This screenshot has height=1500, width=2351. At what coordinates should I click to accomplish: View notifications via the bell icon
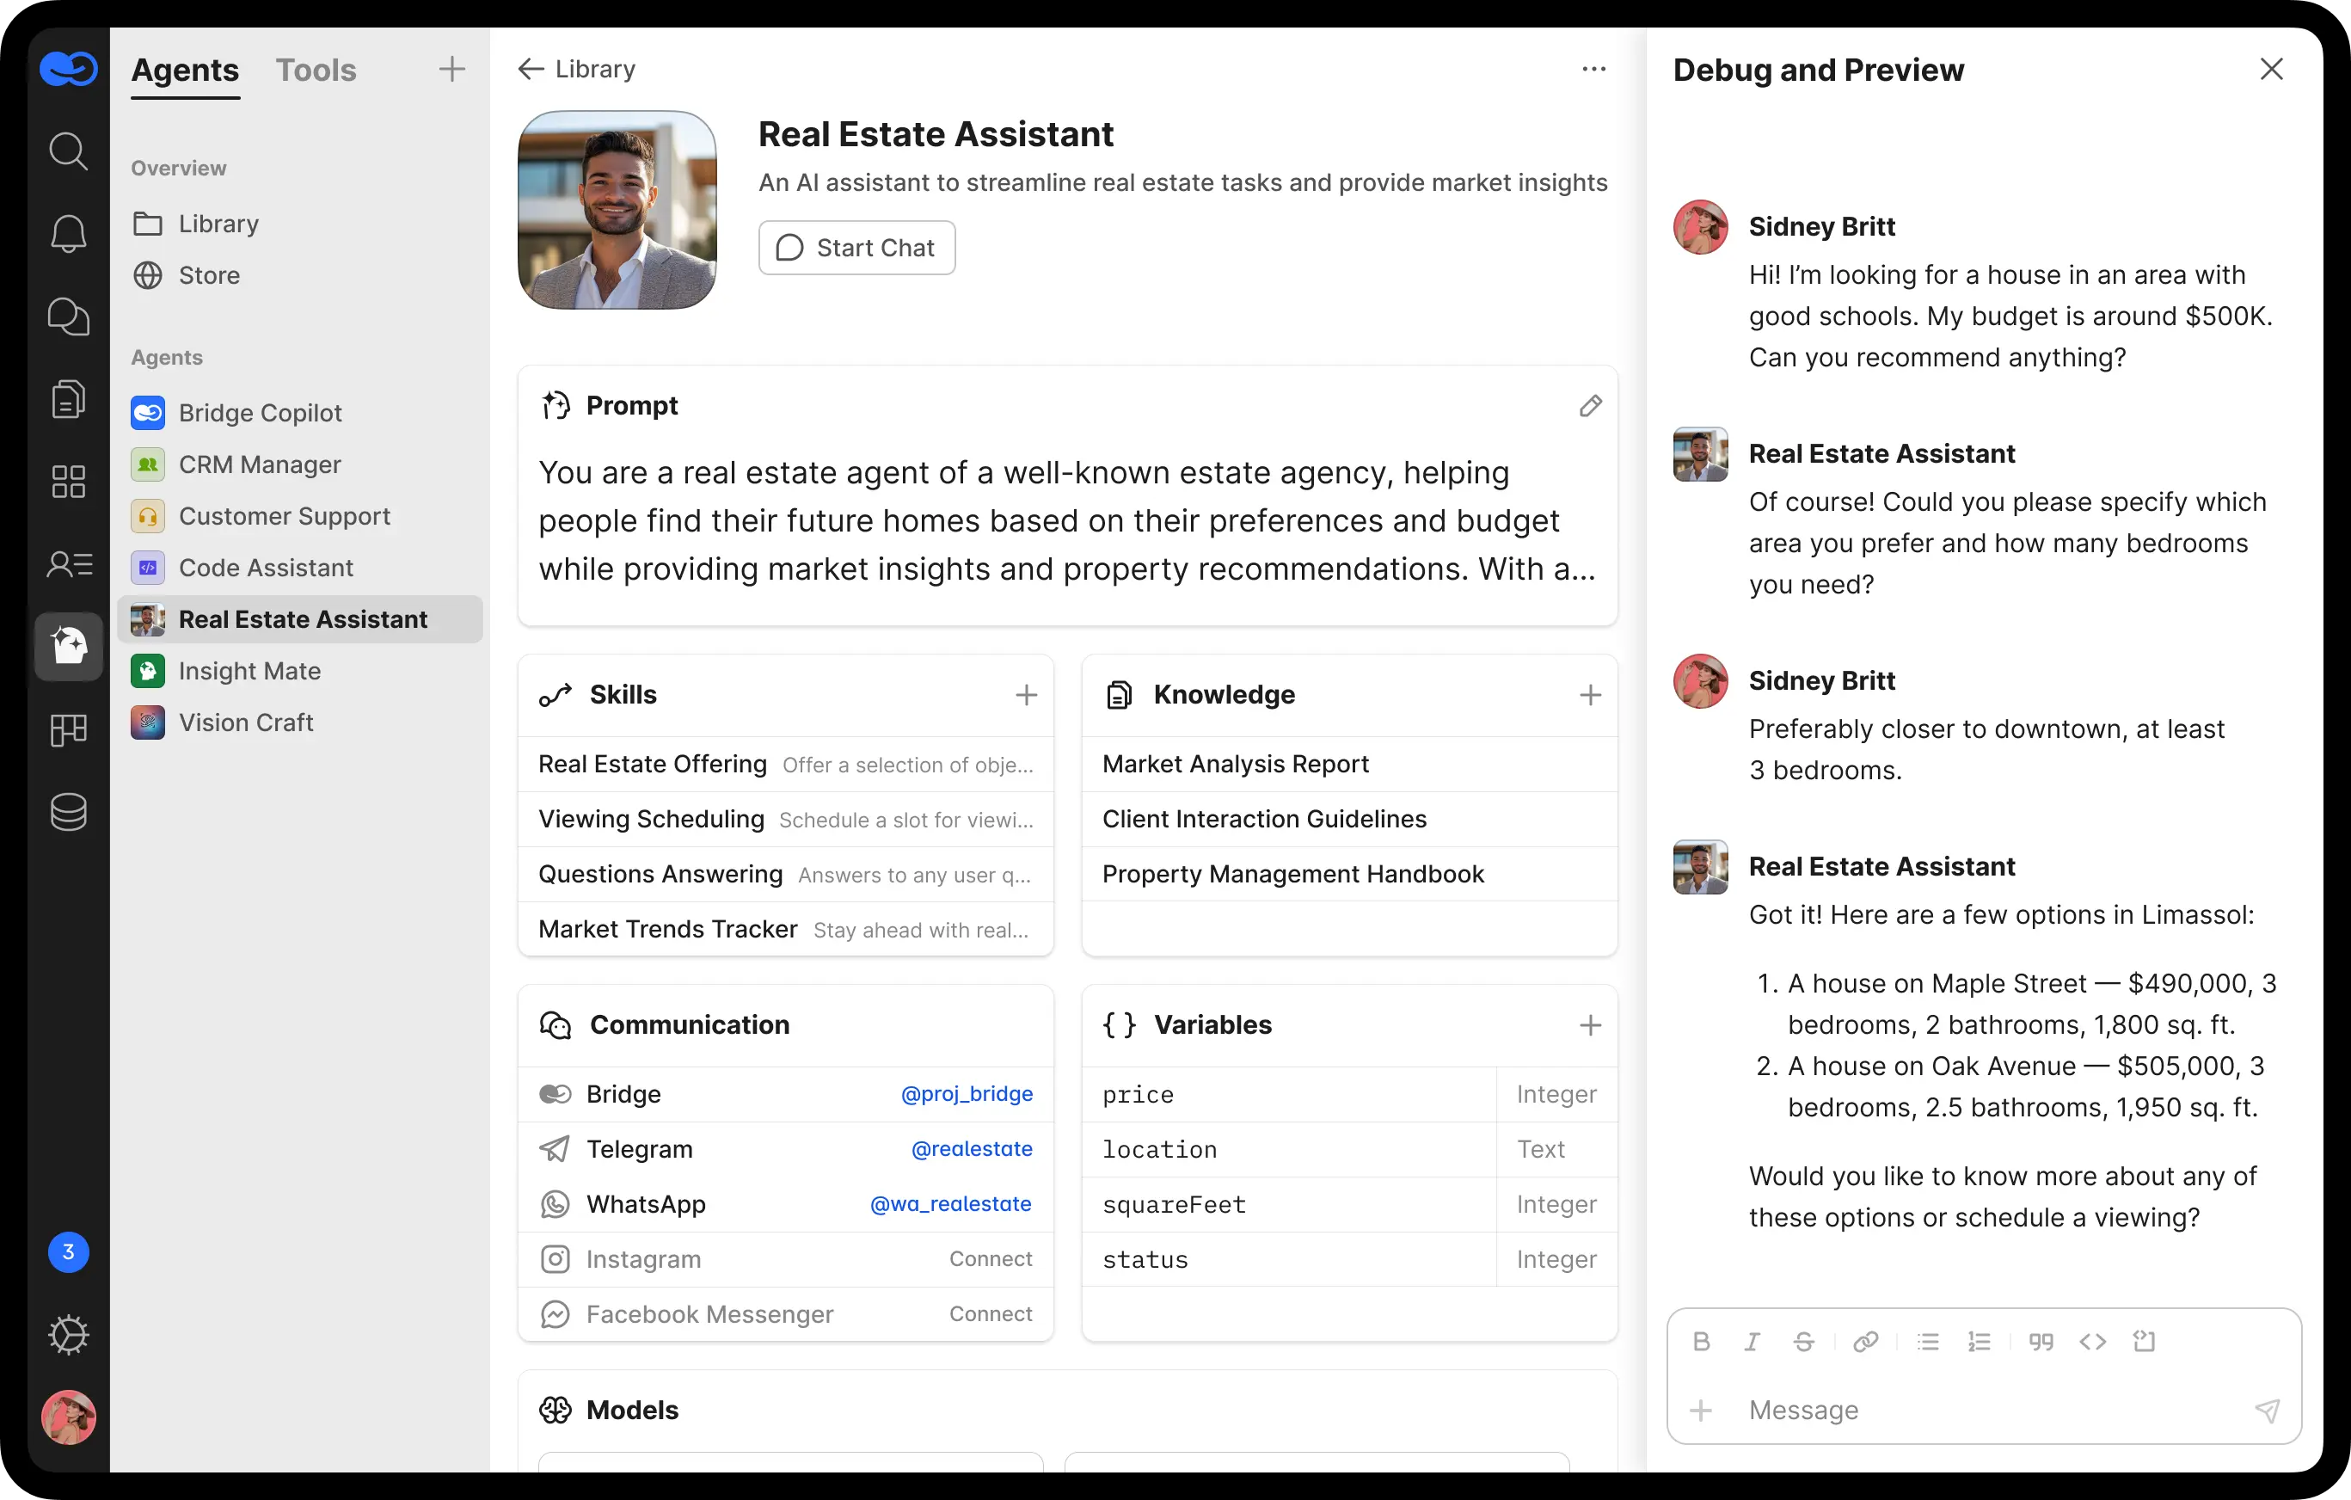click(x=67, y=233)
